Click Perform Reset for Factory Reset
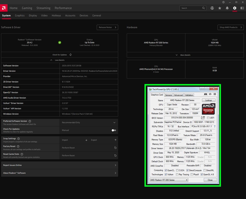The width and height of the screenshot is (246, 199). click(x=68, y=148)
